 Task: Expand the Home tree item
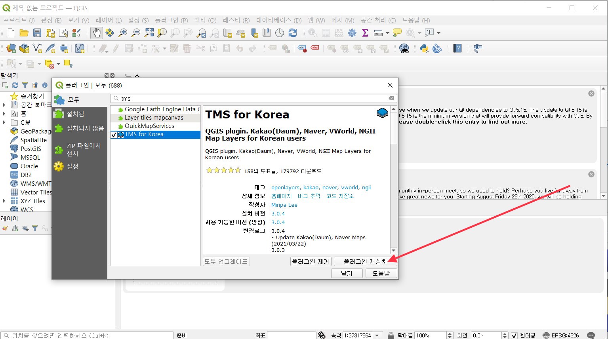(x=4, y=114)
